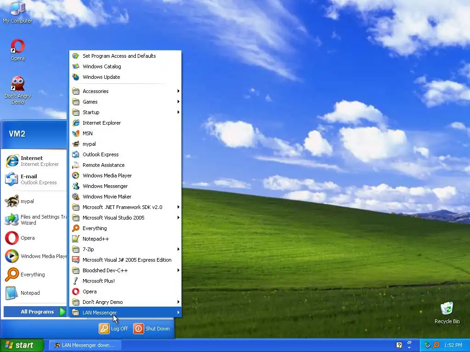Click the Shut Down button
This screenshot has height=352, width=470.
click(x=151, y=329)
